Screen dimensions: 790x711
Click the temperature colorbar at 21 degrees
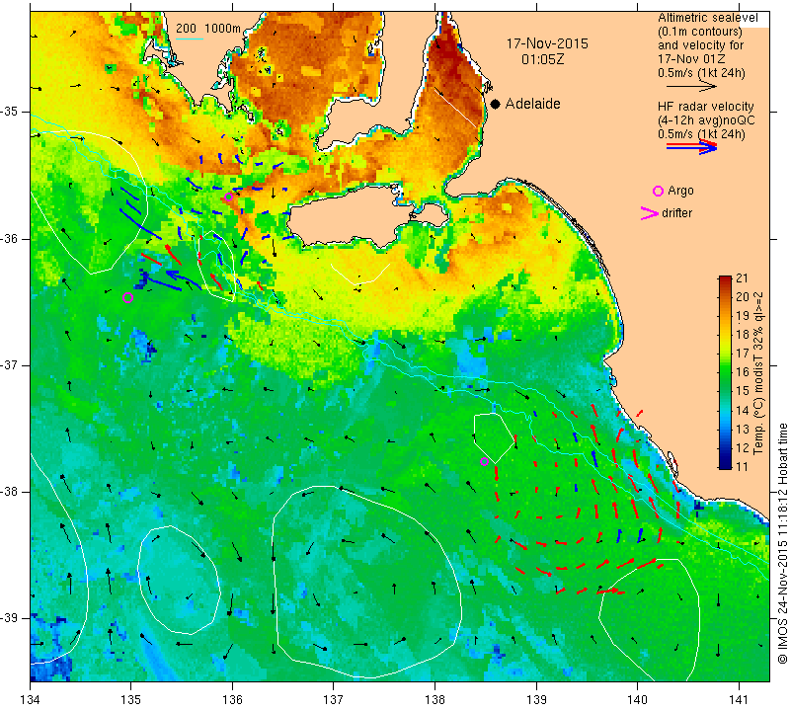pyautogui.click(x=725, y=278)
